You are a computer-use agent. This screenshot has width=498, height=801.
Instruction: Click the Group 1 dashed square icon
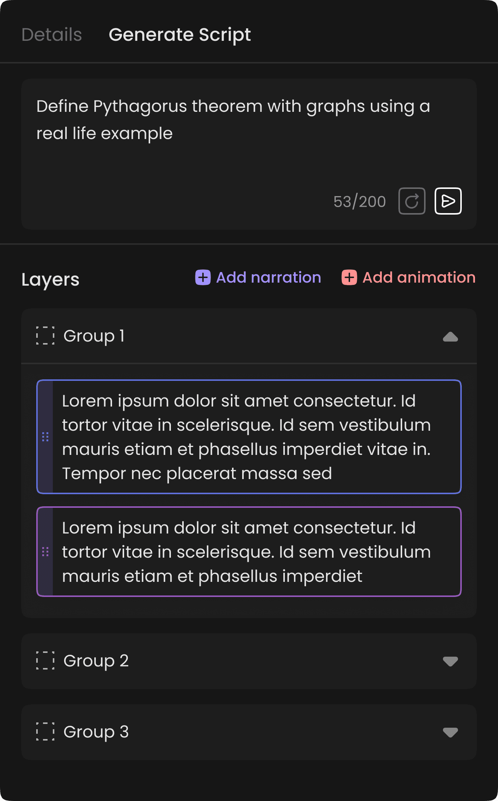point(45,336)
